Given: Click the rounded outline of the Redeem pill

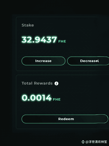Looking at the screenshot, I should [x=65, y=115].
